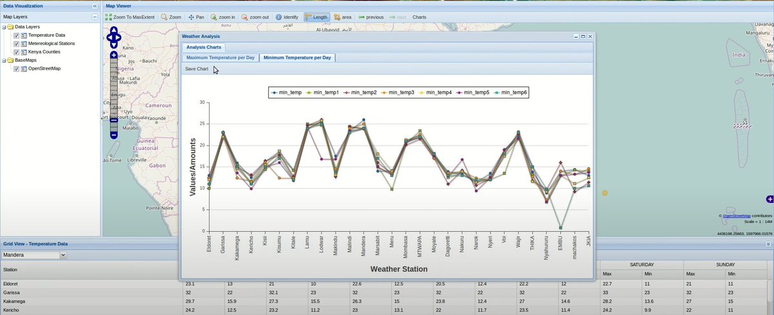The image size is (774, 315).
Task: Toggle min_temp1 series in chart legend
Action: (322, 93)
